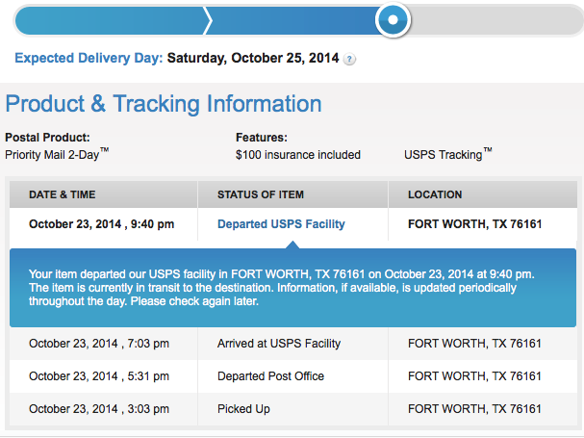Click the Expected Delivery Day label
The image size is (584, 438).
(x=89, y=58)
